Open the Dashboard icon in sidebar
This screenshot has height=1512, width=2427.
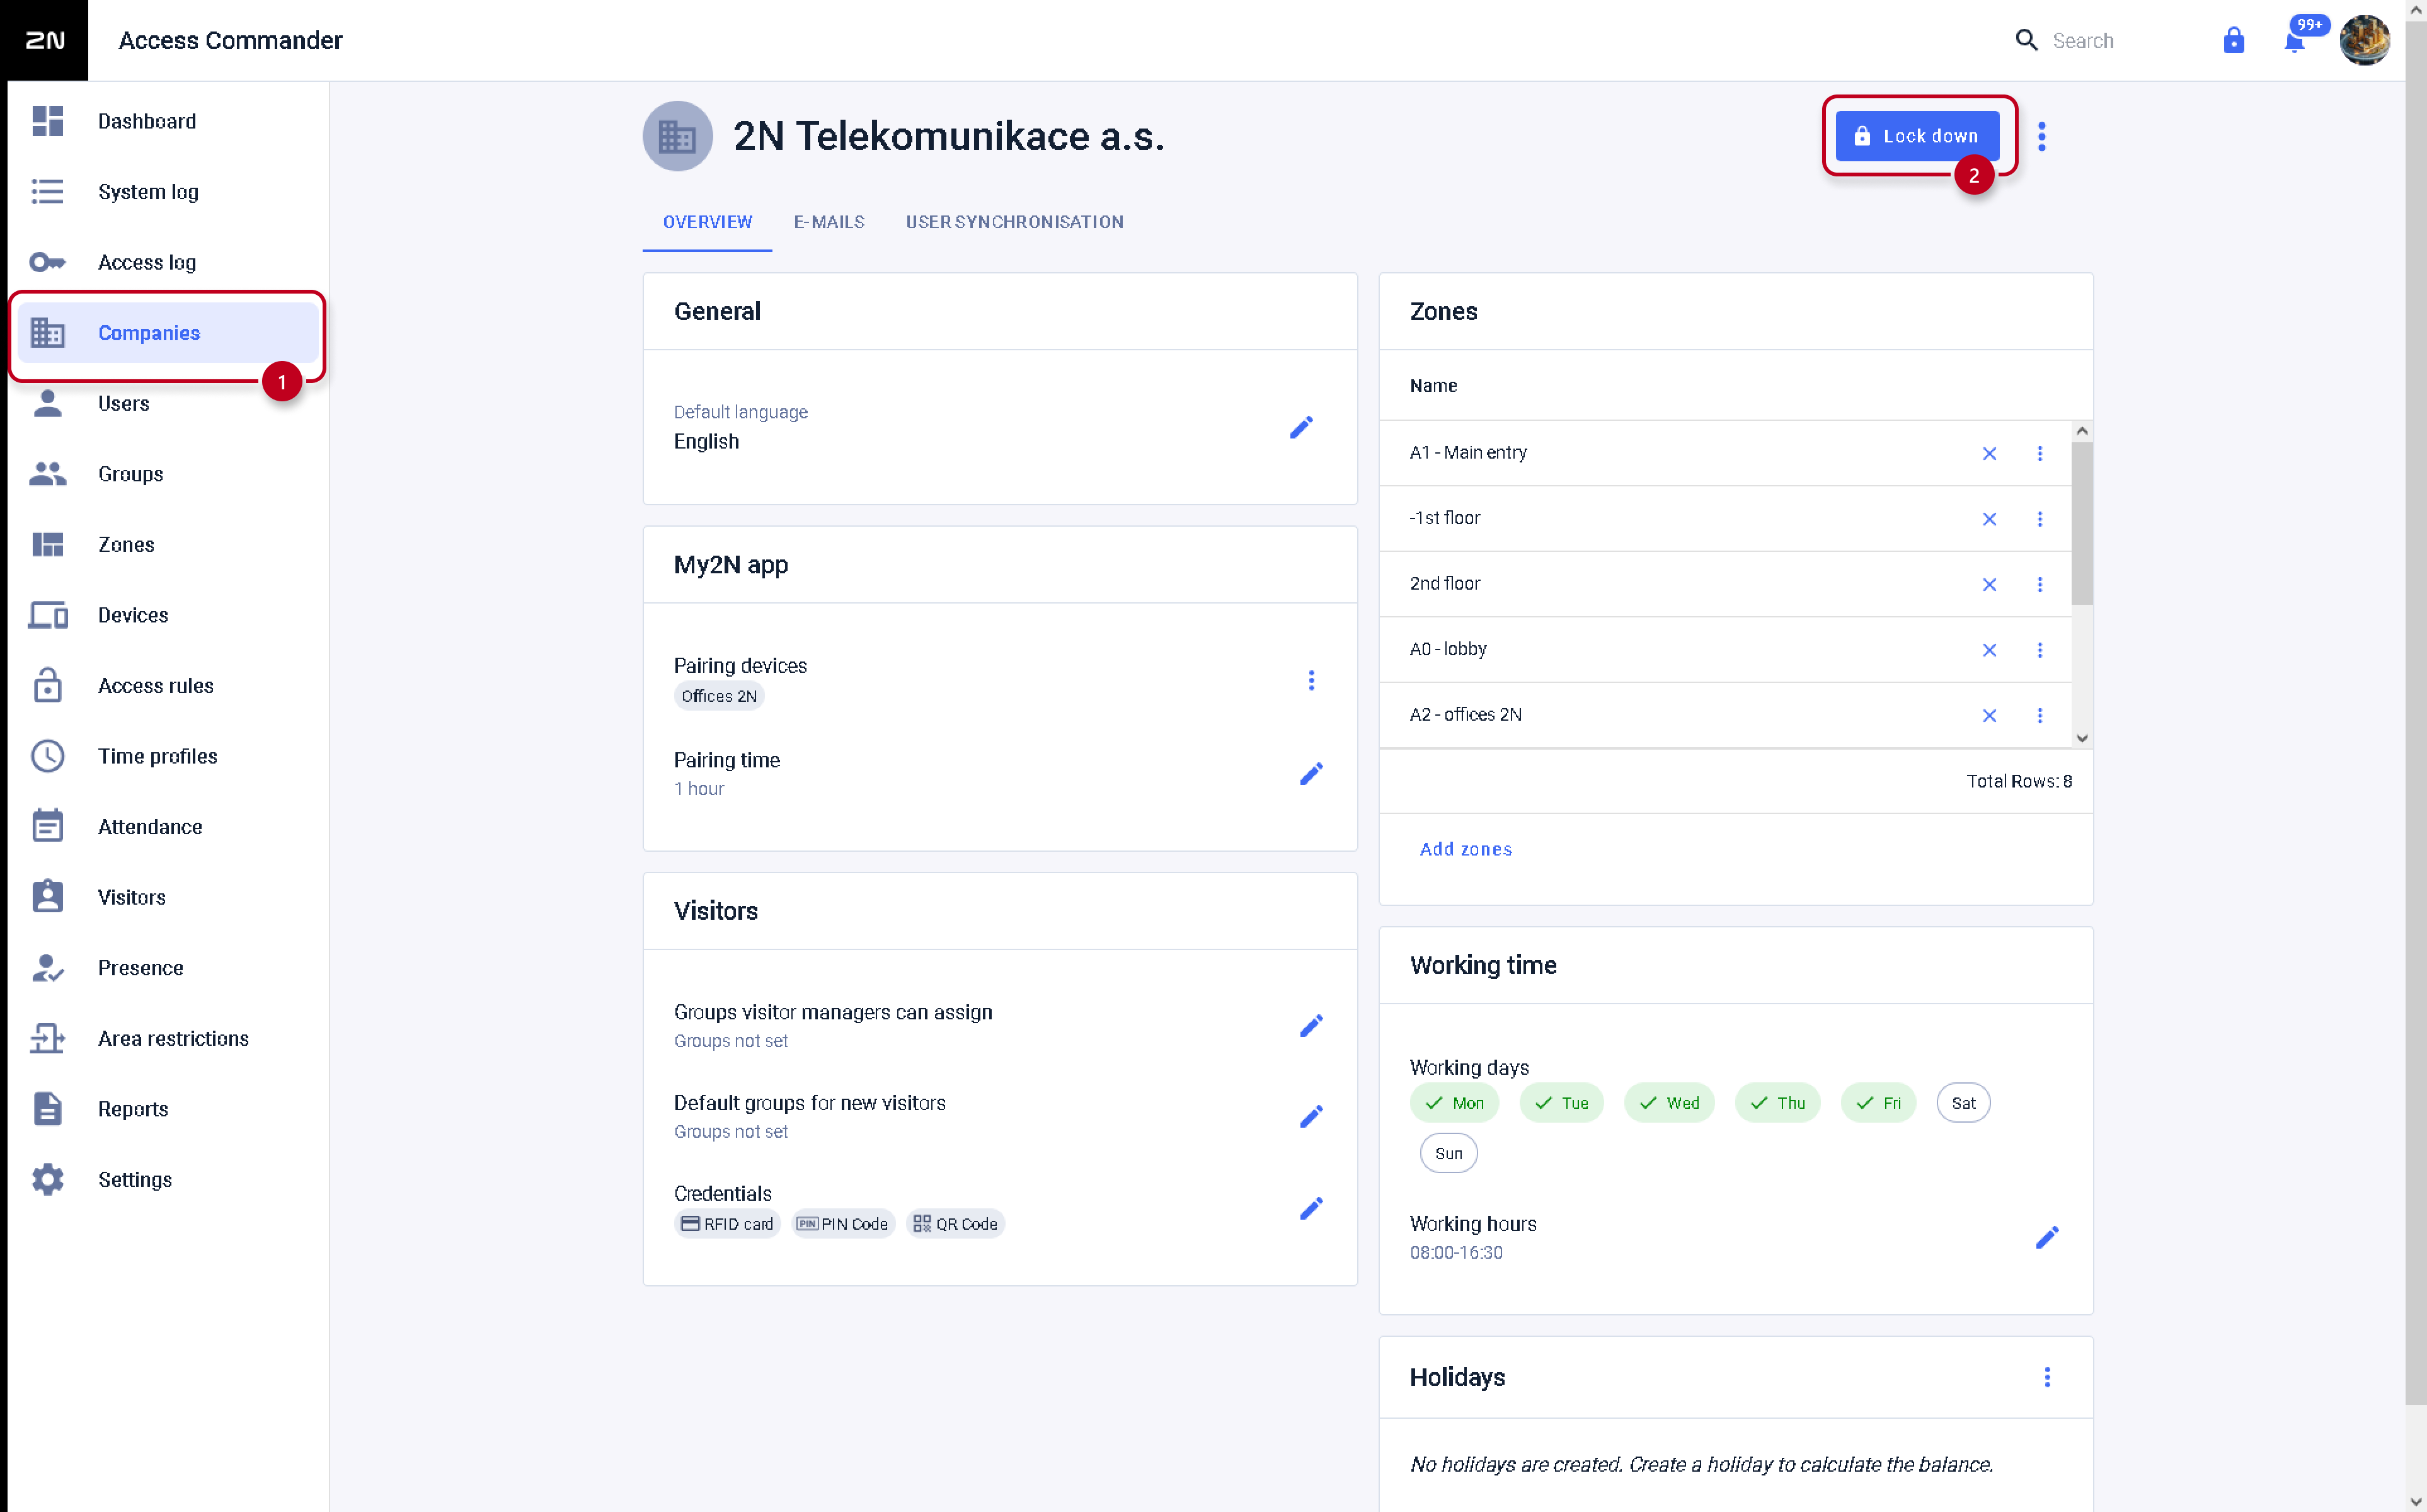[47, 121]
